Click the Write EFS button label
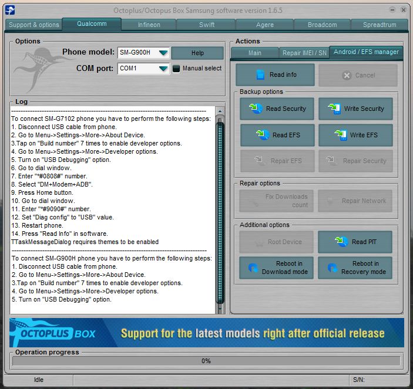The width and height of the screenshot is (413, 389). (x=364, y=135)
